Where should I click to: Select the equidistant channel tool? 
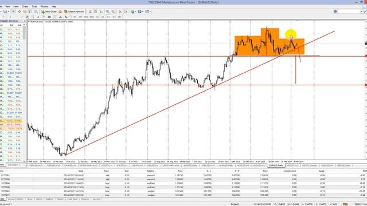[27, 17]
